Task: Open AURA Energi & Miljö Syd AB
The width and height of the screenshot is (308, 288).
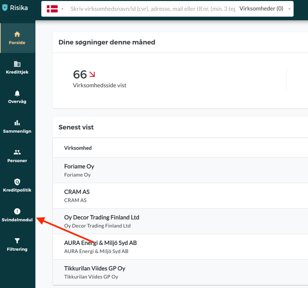Action: (x=180, y=247)
